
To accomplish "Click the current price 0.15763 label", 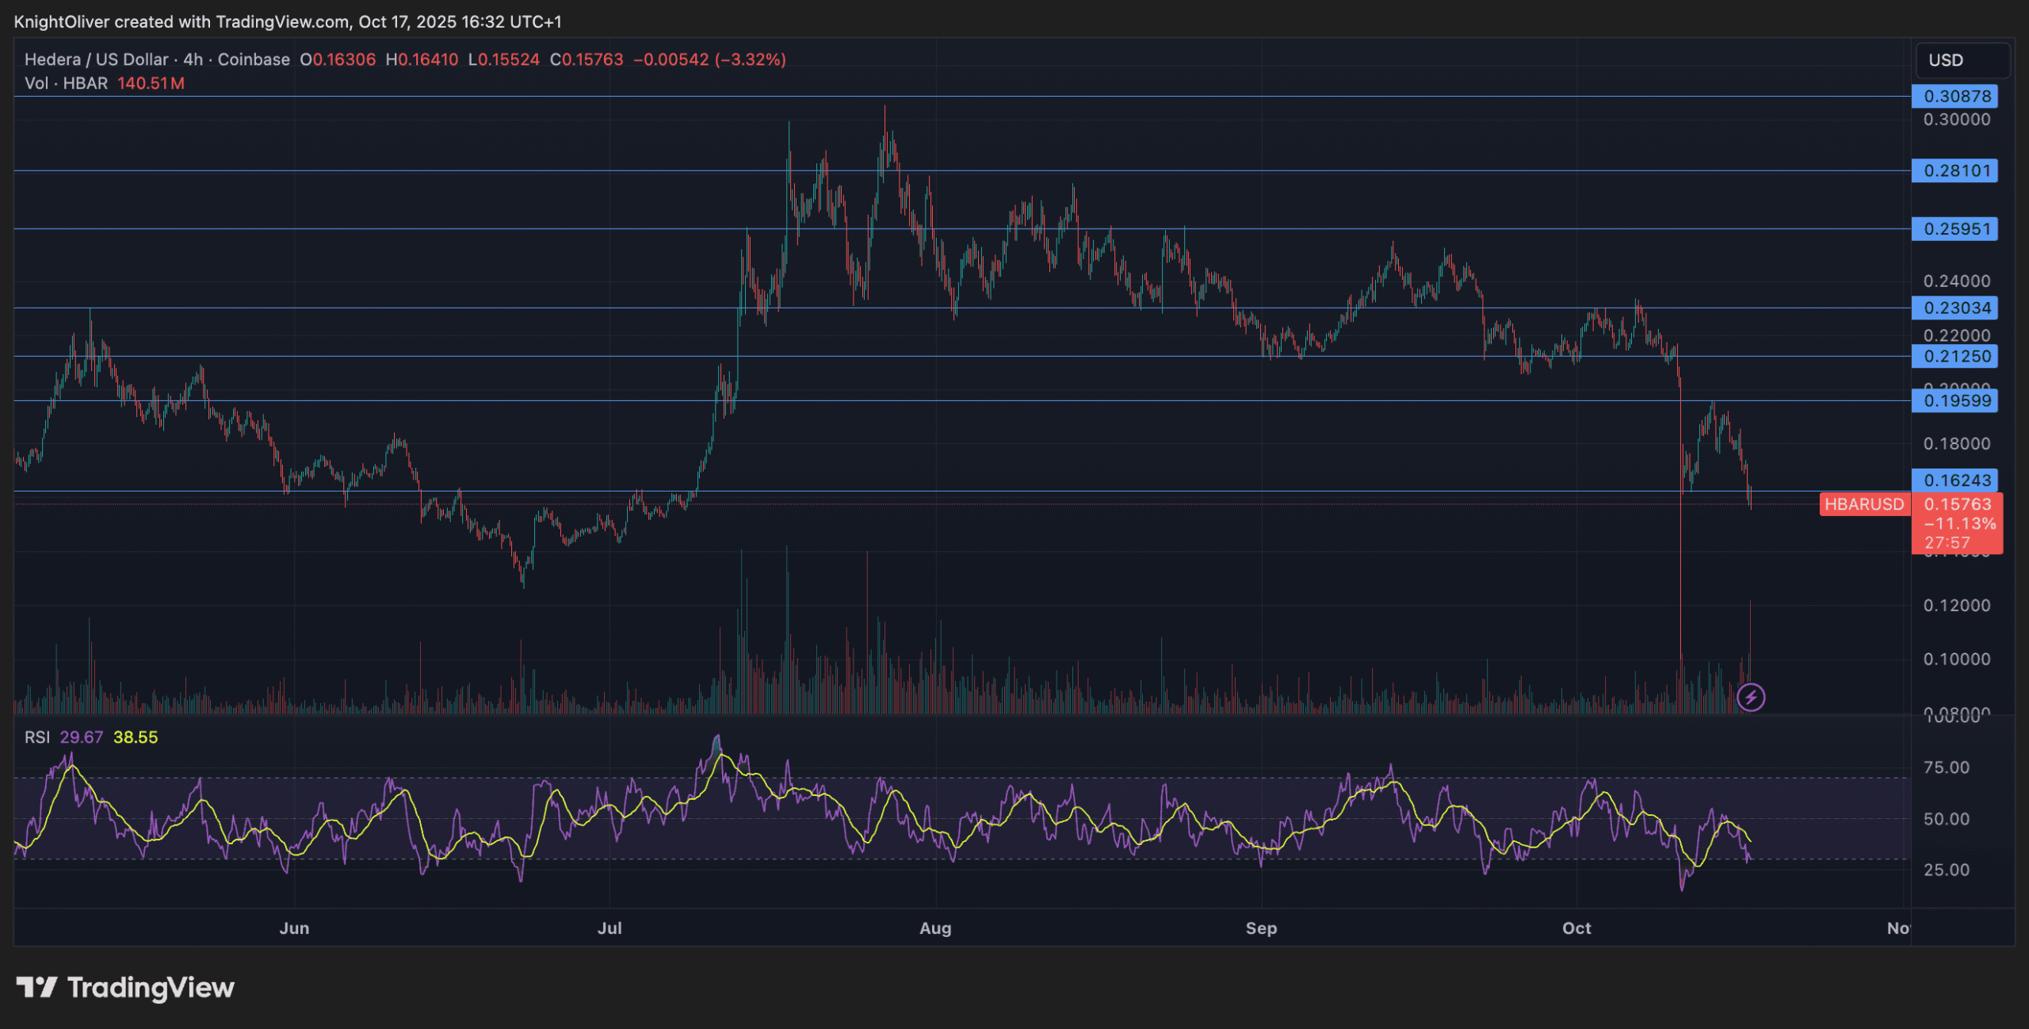I will pyautogui.click(x=1957, y=504).
